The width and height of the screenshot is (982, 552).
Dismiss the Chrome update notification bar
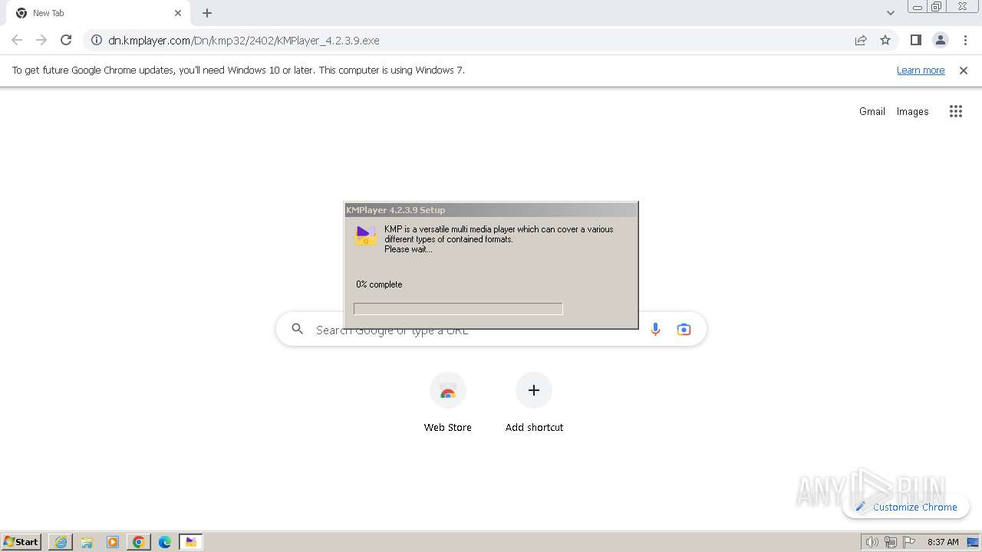[x=964, y=70]
